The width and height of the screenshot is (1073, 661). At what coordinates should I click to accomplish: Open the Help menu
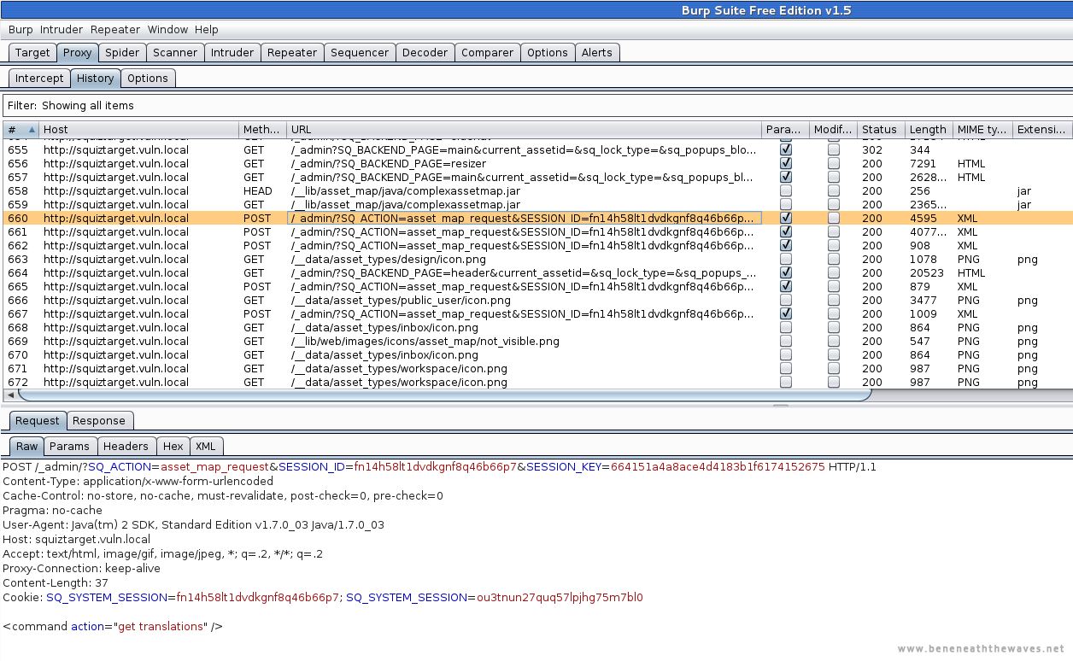tap(207, 29)
